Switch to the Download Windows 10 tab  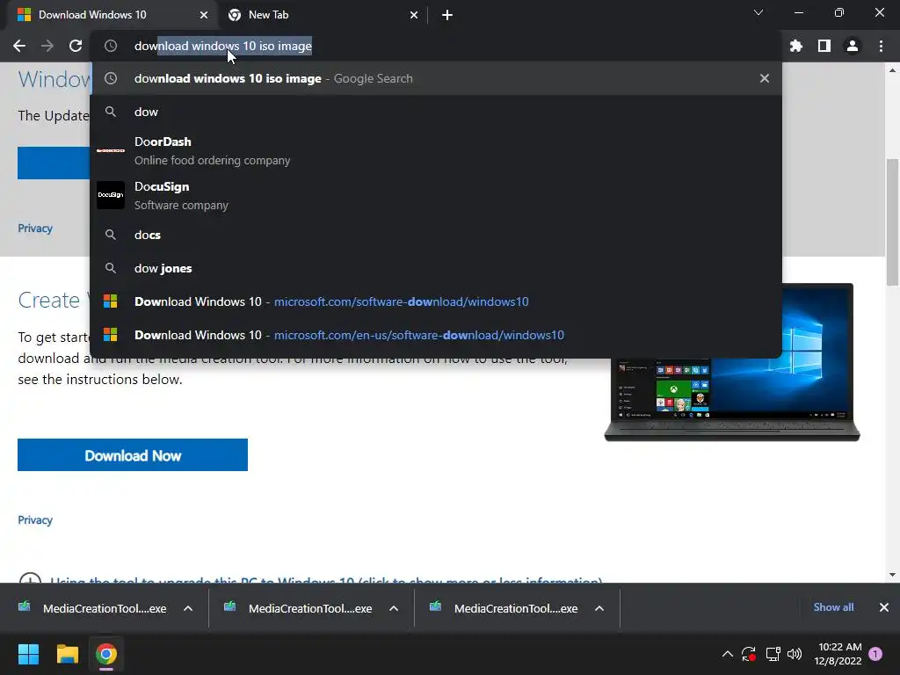112,15
